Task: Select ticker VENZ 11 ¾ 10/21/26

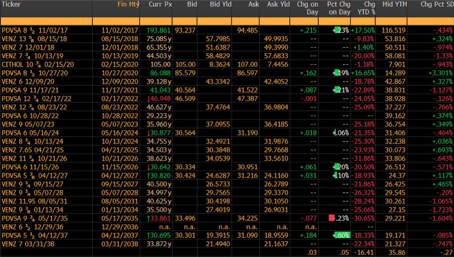Action: 34,158
